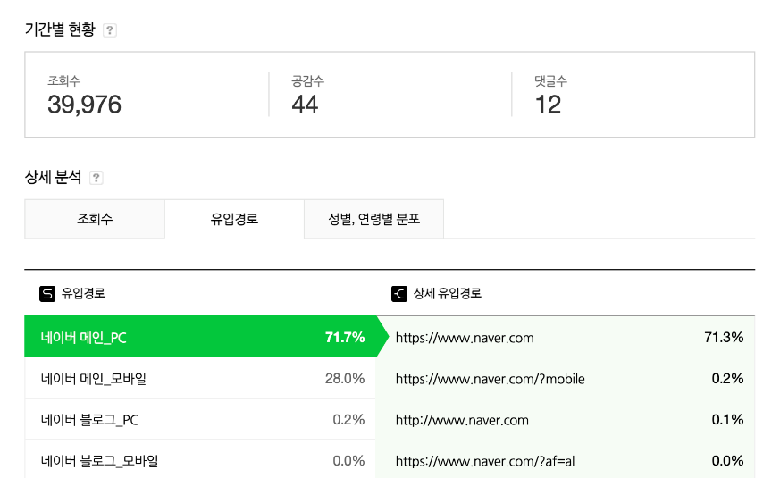The height and width of the screenshot is (495, 780).
Task: Click the 댓글수 12 statistic
Action: click(548, 105)
